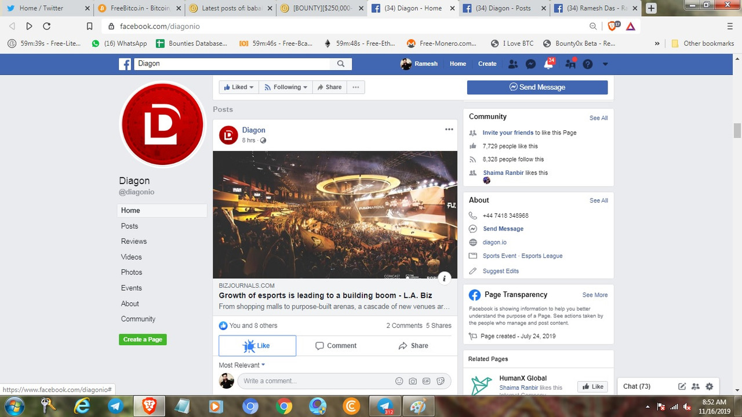
Task: Click Share button under the post
Action: pos(413,346)
